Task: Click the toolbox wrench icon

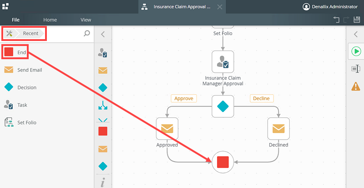Action: [x=9, y=34]
